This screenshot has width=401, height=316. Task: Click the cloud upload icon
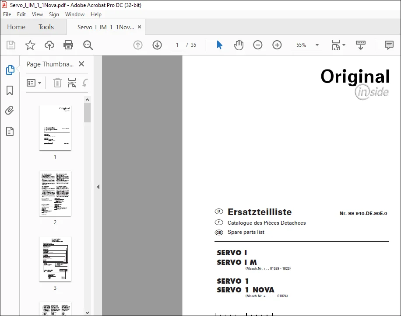[49, 45]
